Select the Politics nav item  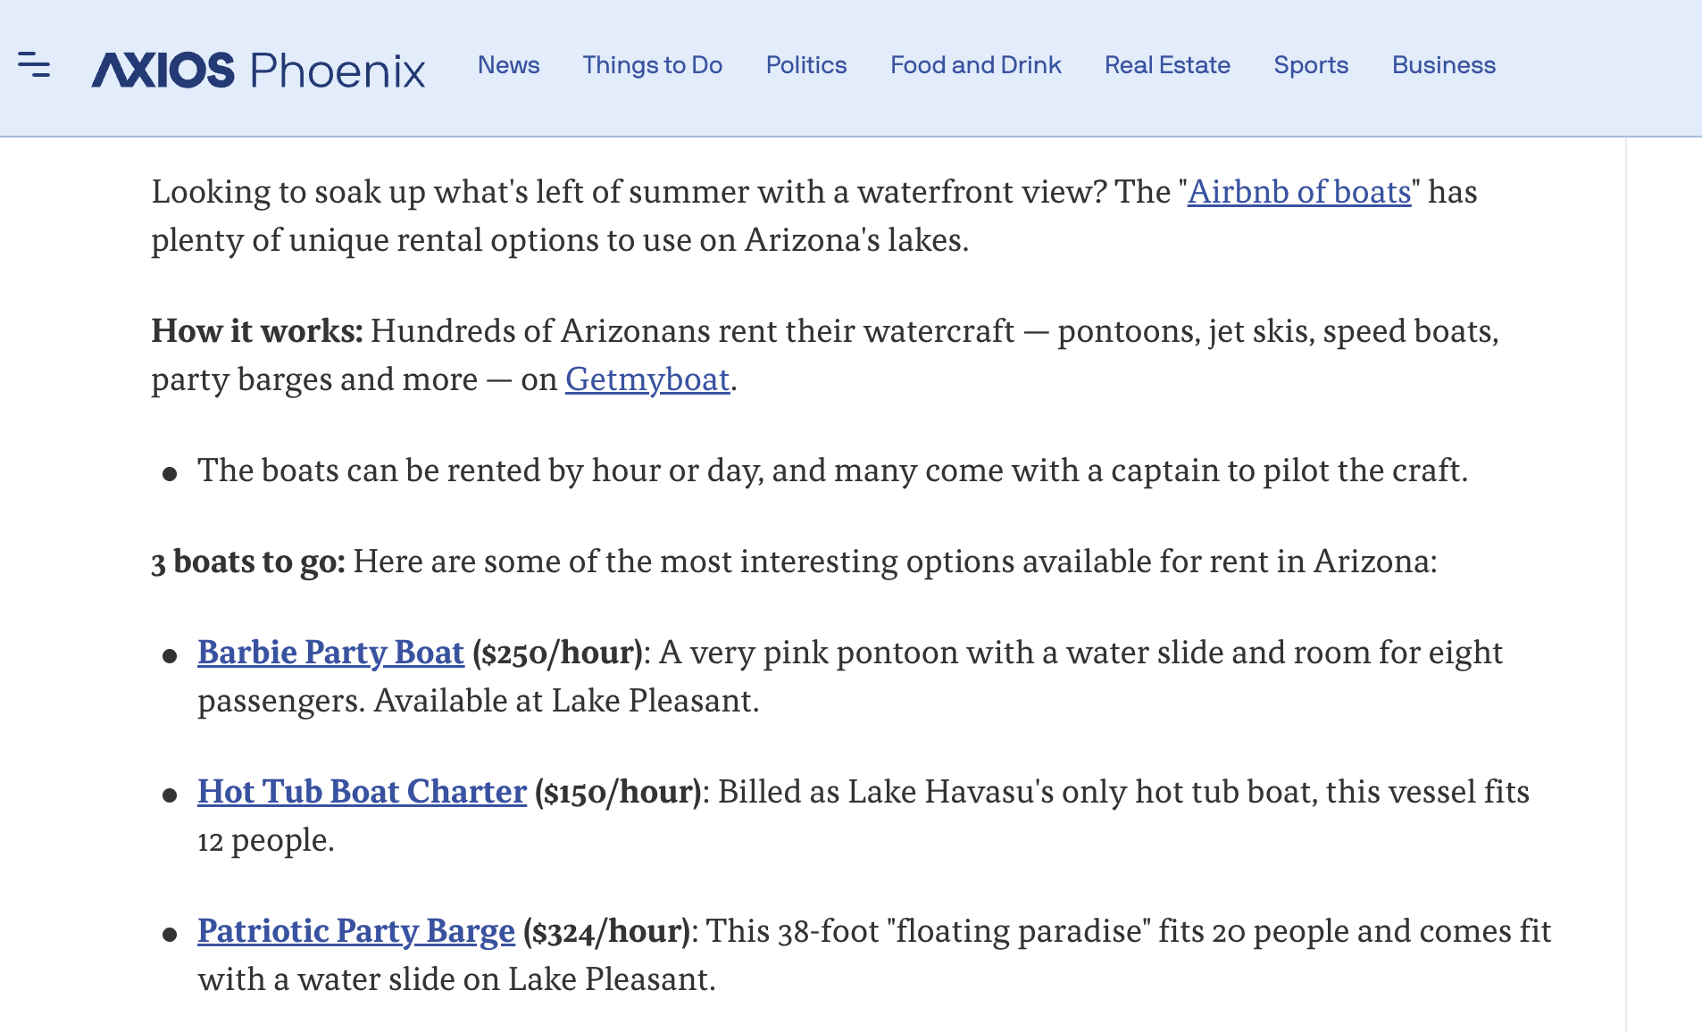point(805,65)
